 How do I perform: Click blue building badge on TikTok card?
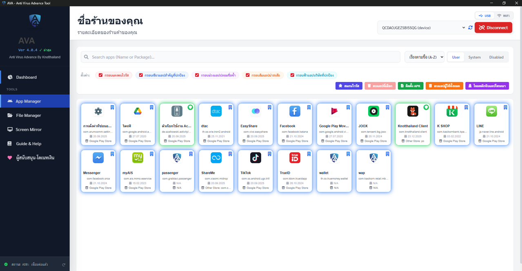click(269, 153)
